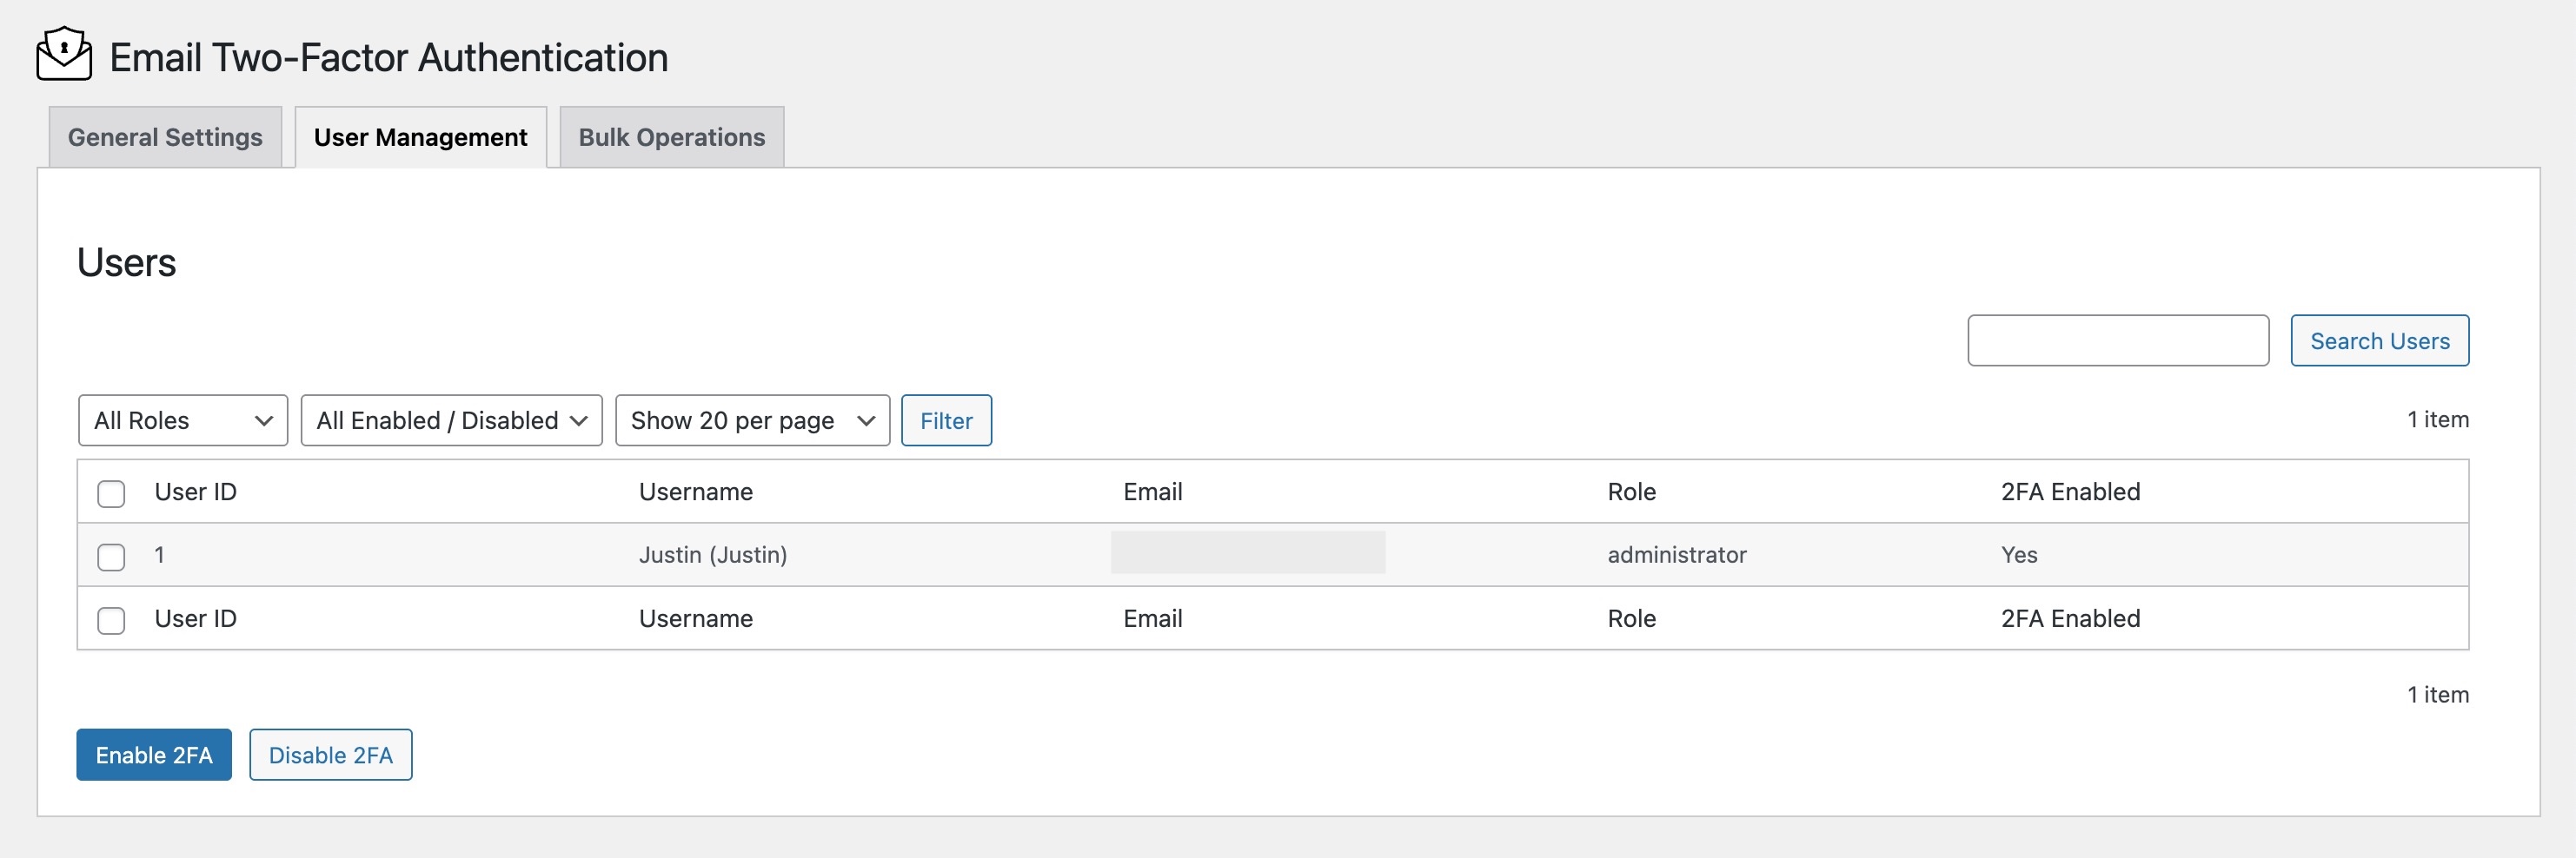Click the Filter button
The width and height of the screenshot is (2576, 858).
pyautogui.click(x=945, y=420)
